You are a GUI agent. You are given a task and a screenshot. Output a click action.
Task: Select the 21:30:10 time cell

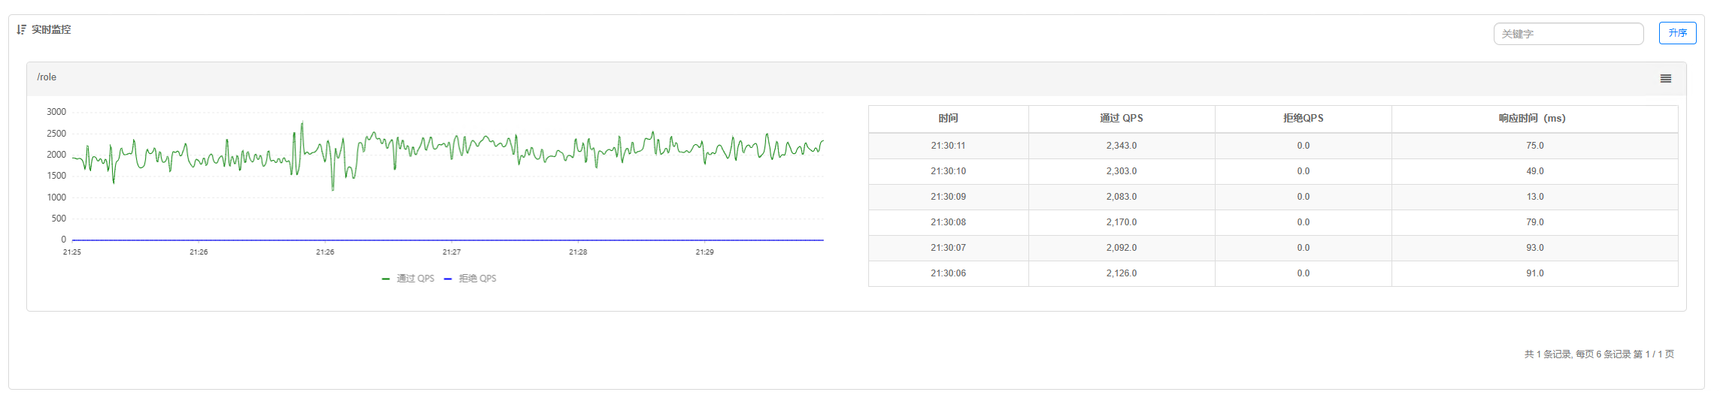pos(948,171)
